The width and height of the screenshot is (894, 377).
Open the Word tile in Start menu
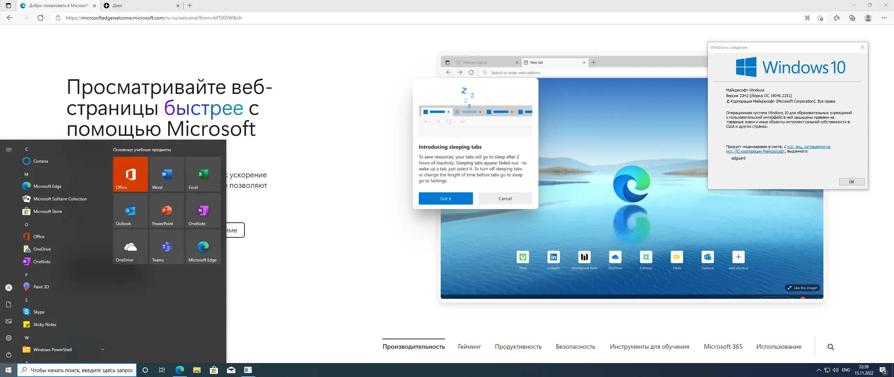tap(167, 174)
